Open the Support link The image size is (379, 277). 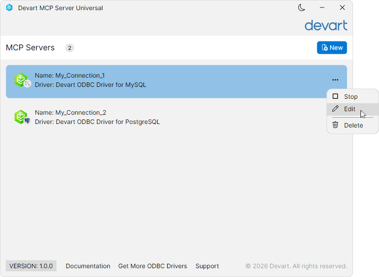[207, 266]
